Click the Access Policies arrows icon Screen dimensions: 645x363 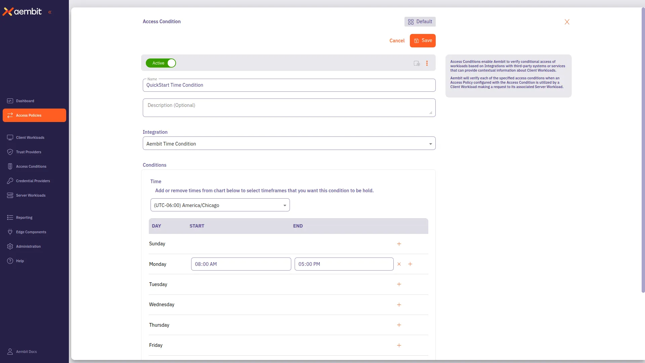click(10, 115)
